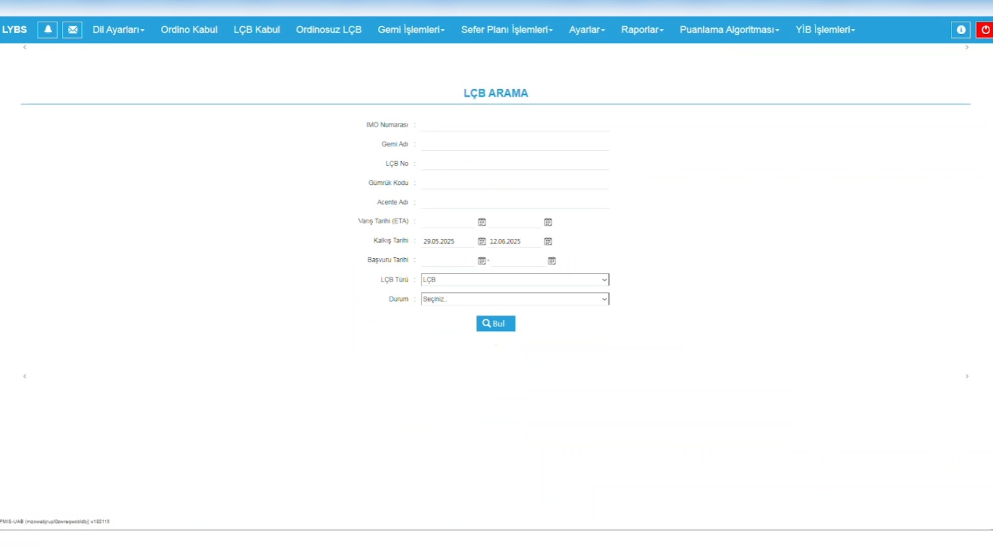Expand the LÇB Türü dropdown
993x546 pixels.
pos(514,280)
